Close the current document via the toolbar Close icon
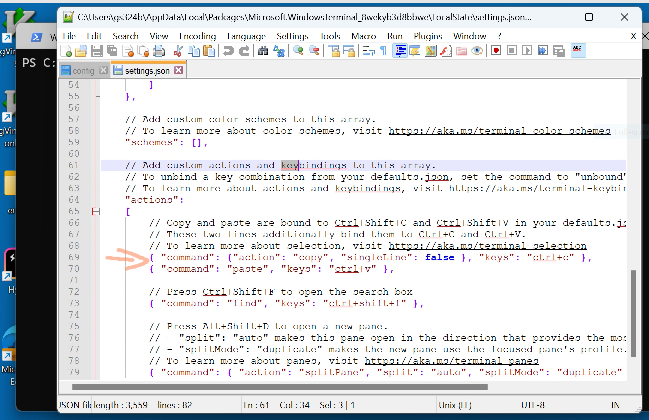 (x=128, y=51)
